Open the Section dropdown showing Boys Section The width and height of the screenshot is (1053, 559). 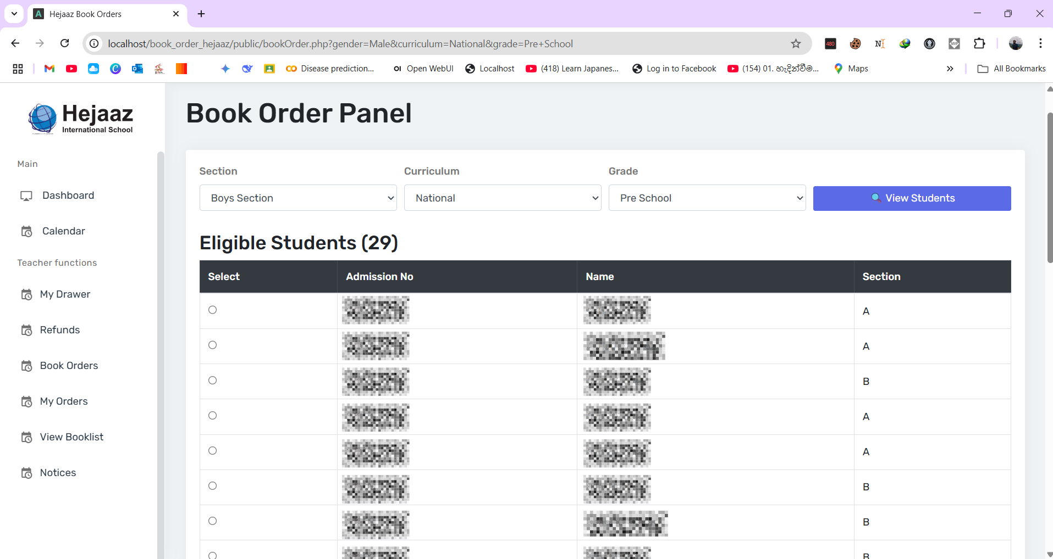(x=297, y=198)
